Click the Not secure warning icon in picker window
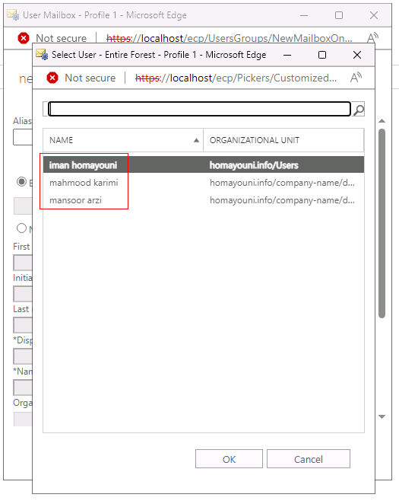Viewport: 399px width, 504px height. (52, 78)
